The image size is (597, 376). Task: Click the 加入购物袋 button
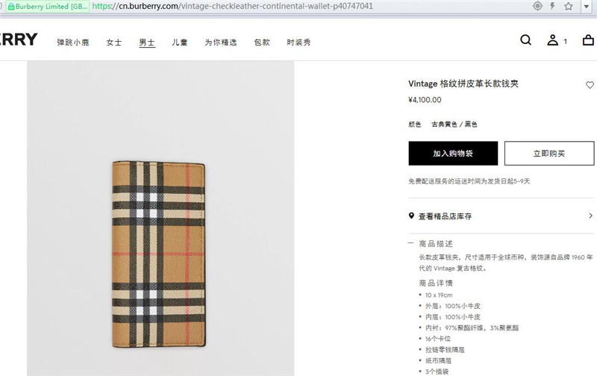point(453,154)
